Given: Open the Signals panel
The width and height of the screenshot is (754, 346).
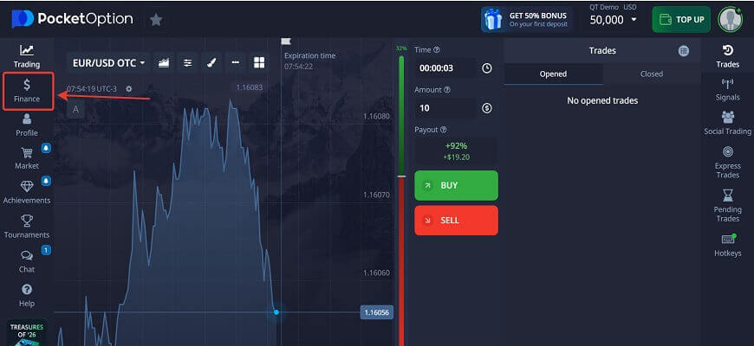Looking at the screenshot, I should click(x=727, y=90).
